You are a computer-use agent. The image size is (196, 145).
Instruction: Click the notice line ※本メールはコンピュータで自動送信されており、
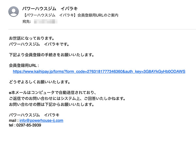(53, 92)
